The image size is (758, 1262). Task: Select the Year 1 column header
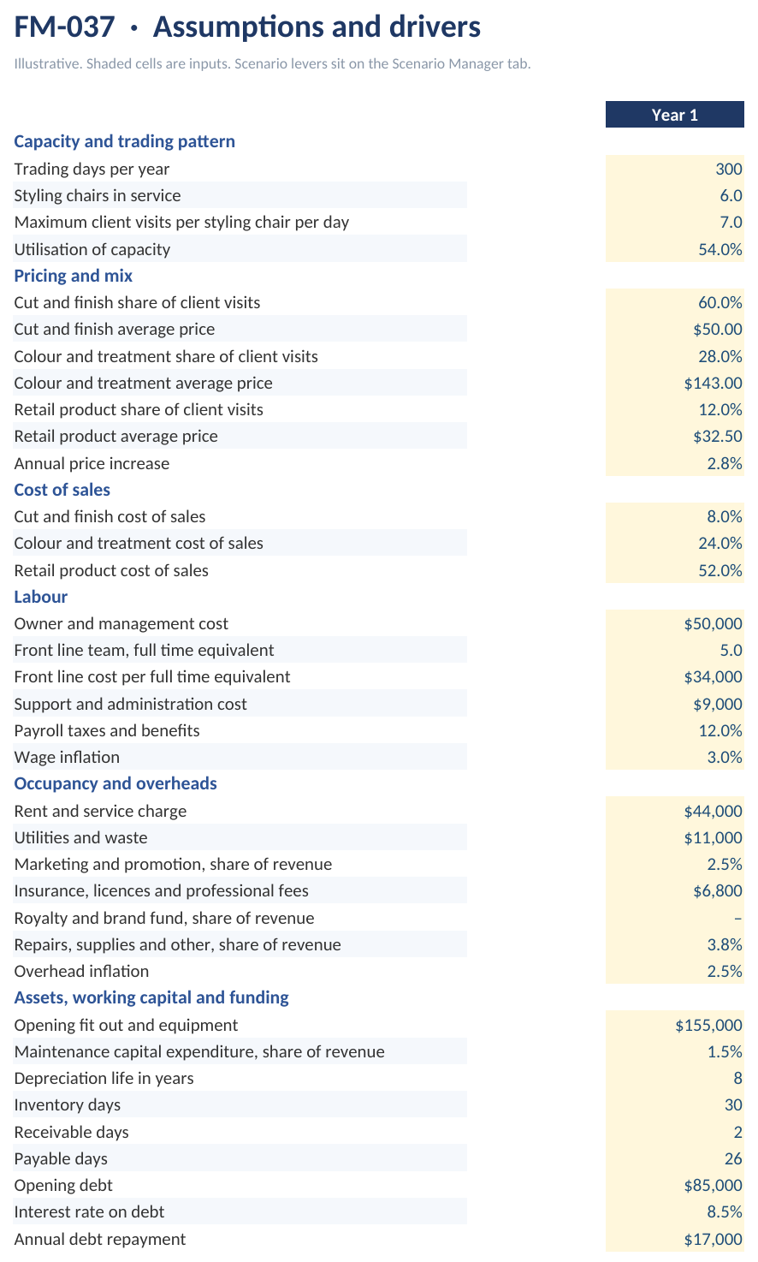pyautogui.click(x=675, y=115)
